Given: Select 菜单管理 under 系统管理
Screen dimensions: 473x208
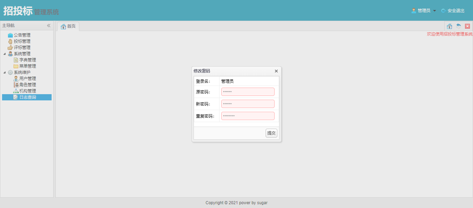Looking at the screenshot, I should [28, 66].
